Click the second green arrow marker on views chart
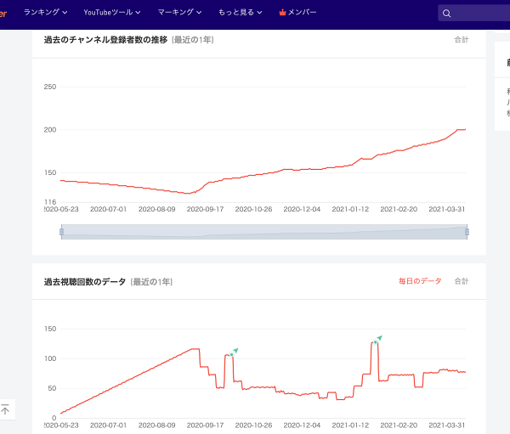 coord(378,338)
